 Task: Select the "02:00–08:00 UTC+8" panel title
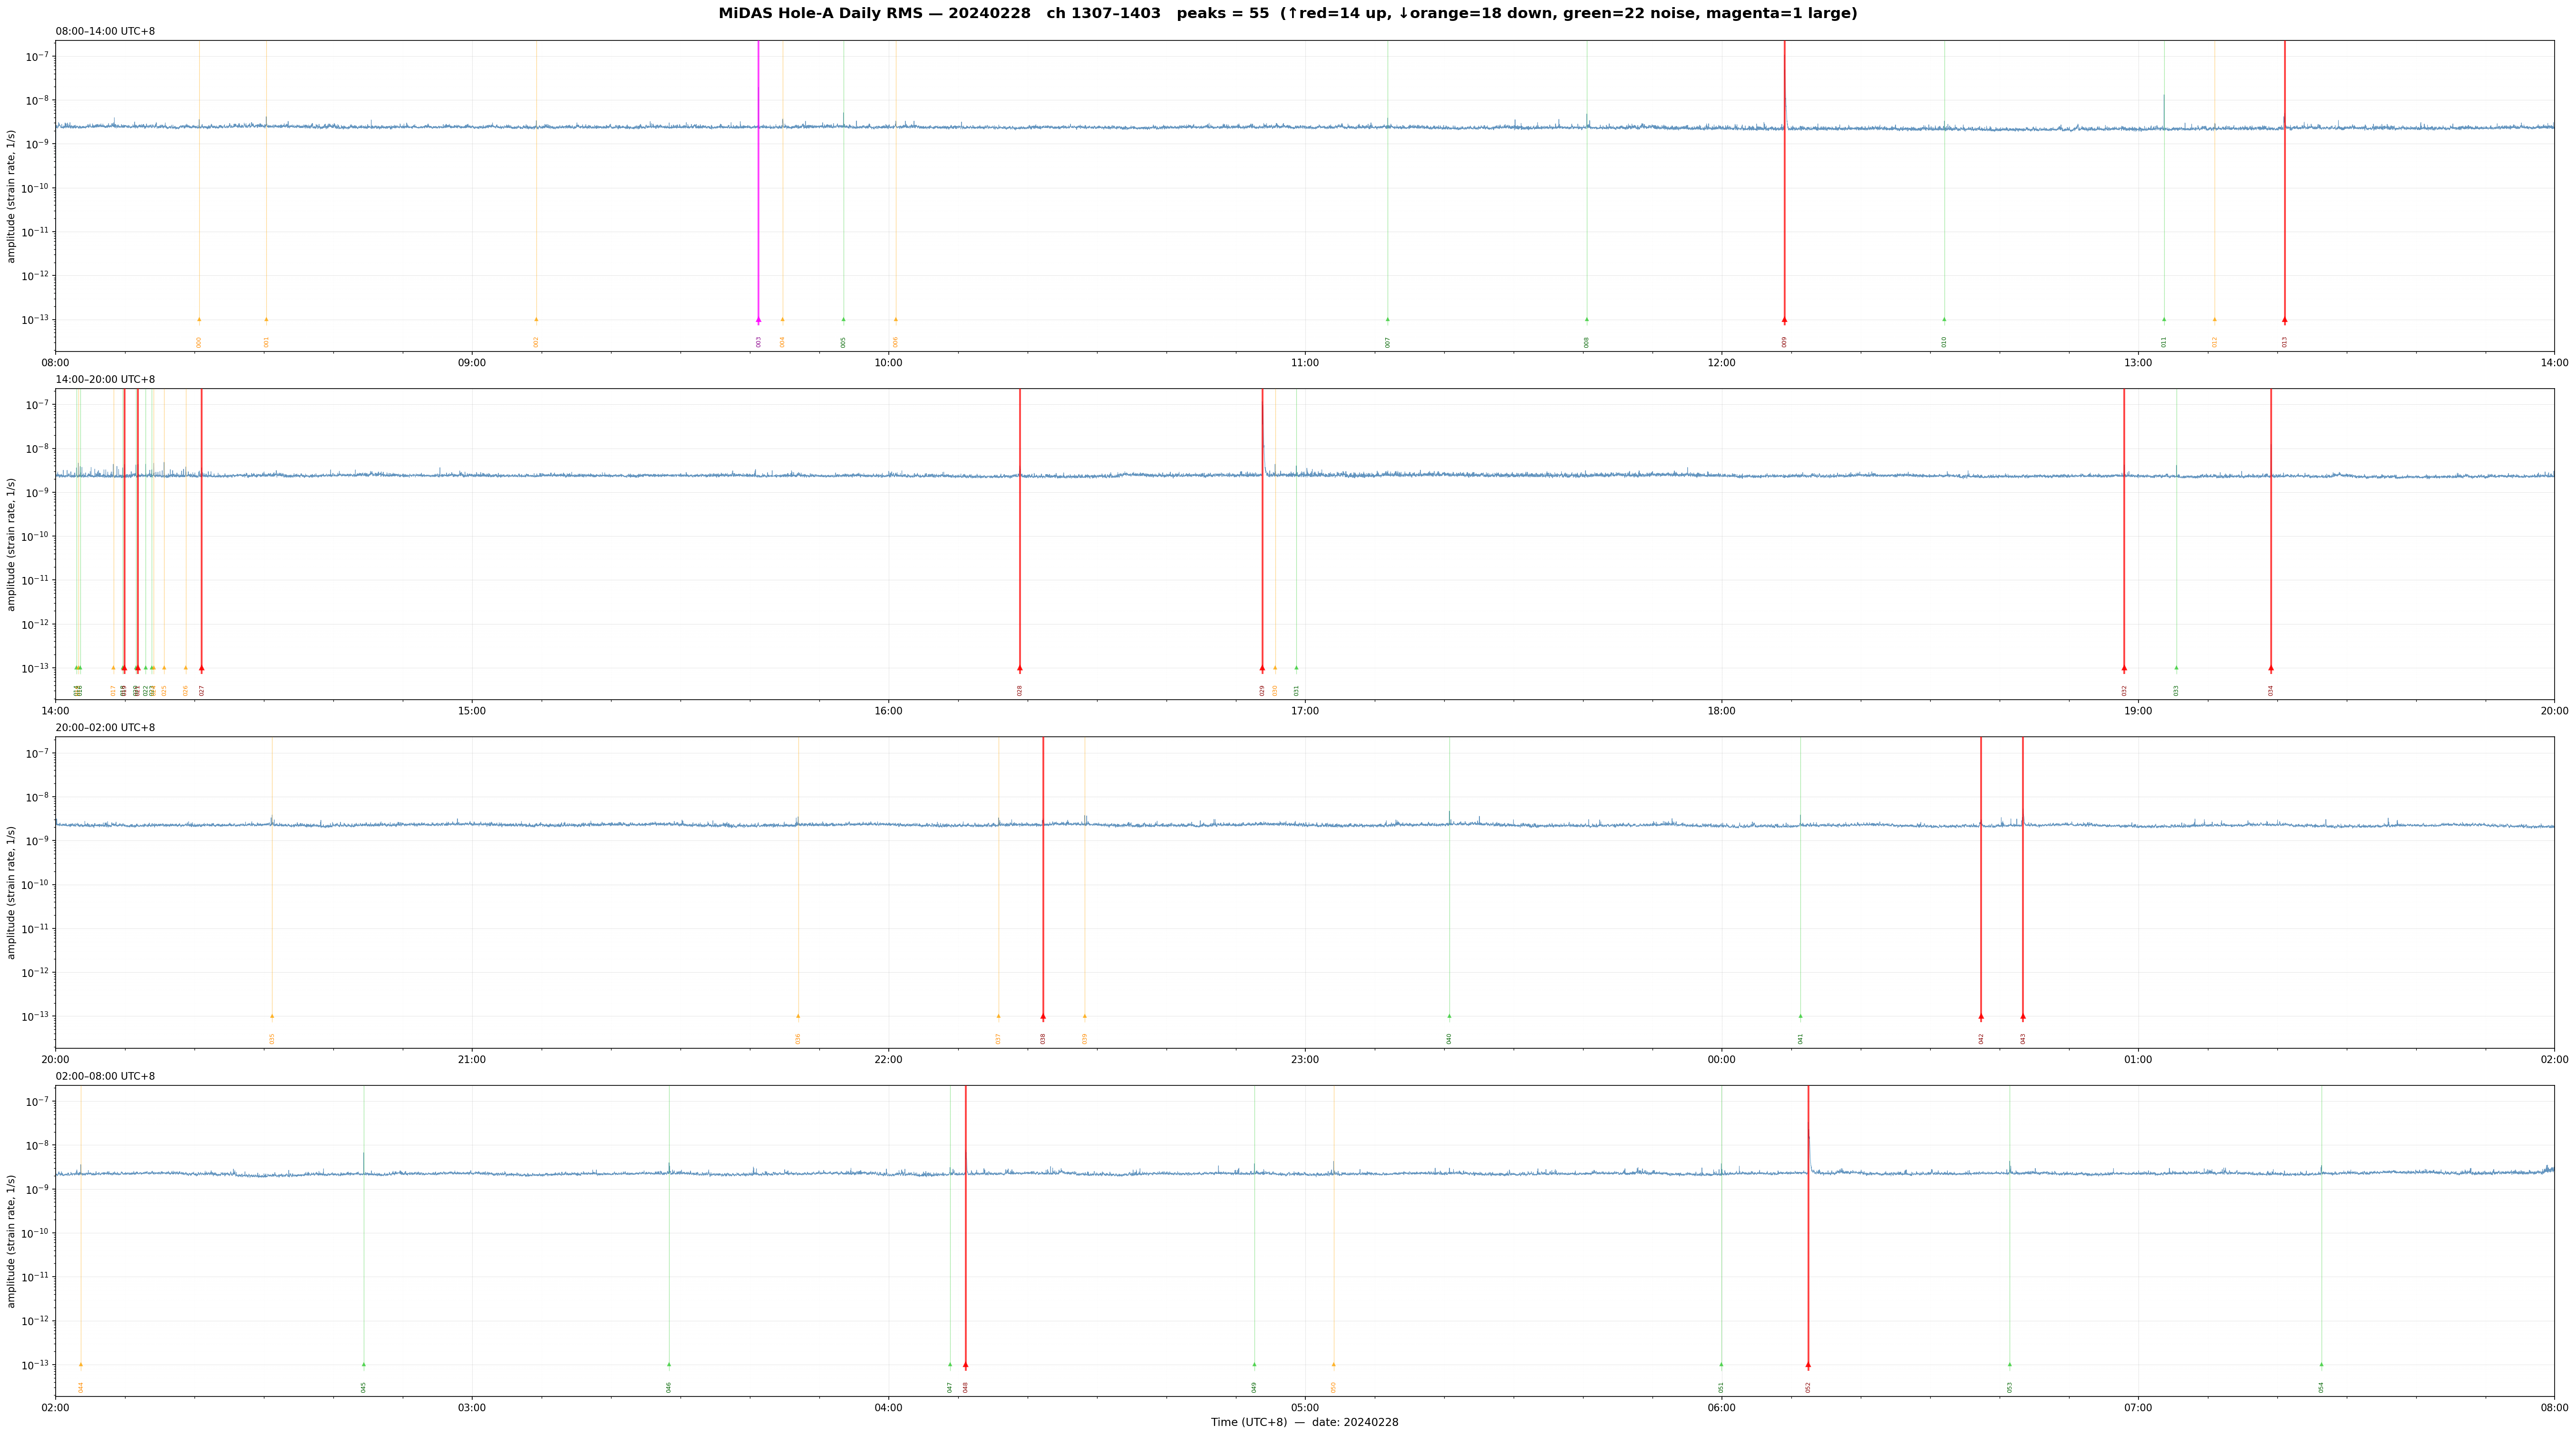point(105,1076)
